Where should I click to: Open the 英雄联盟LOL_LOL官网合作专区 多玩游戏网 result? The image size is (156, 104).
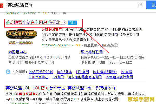tap(61, 88)
